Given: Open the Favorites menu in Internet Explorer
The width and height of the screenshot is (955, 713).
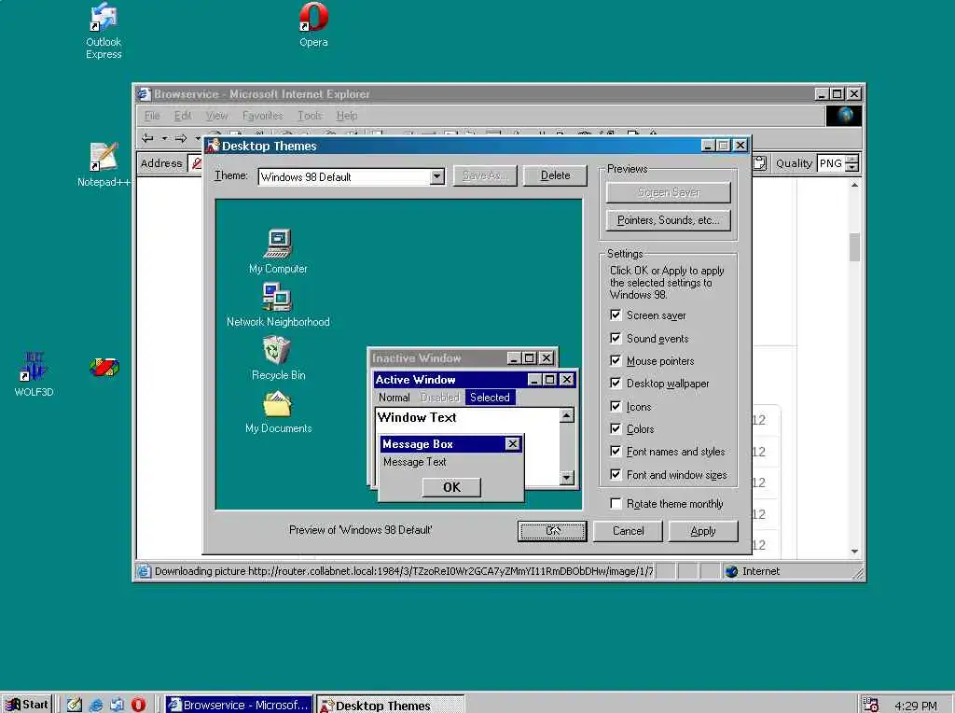Looking at the screenshot, I should coord(262,115).
